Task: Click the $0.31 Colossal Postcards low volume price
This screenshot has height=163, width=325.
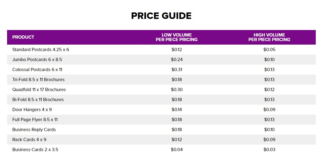Action: 177,70
